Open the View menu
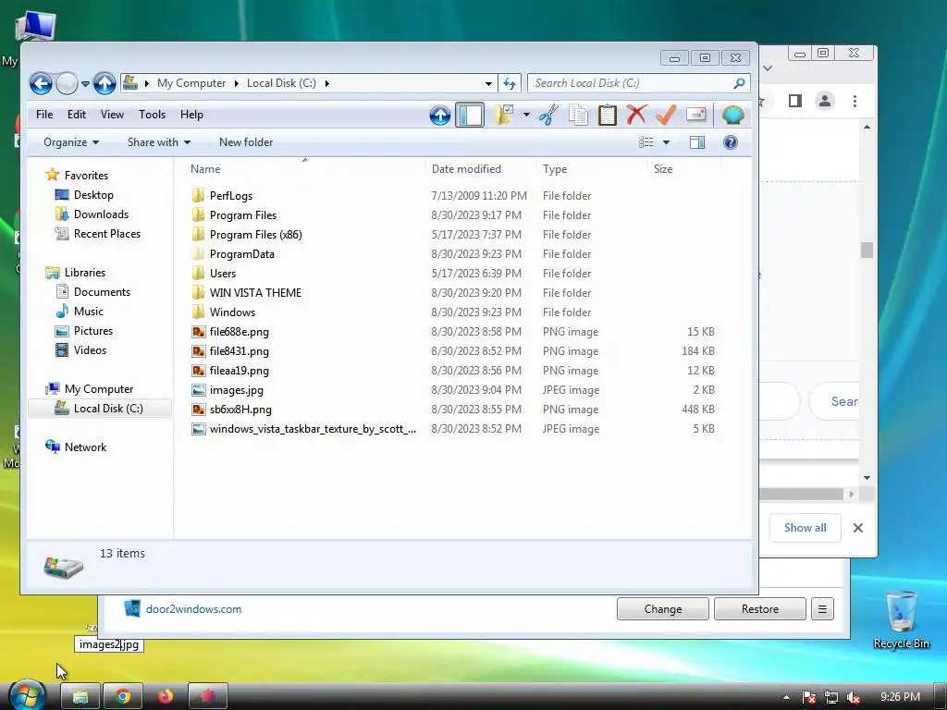947x710 pixels. (x=112, y=115)
